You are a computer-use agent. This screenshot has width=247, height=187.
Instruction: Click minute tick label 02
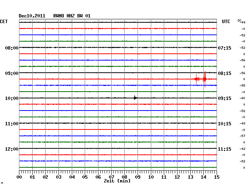(x=45, y=177)
